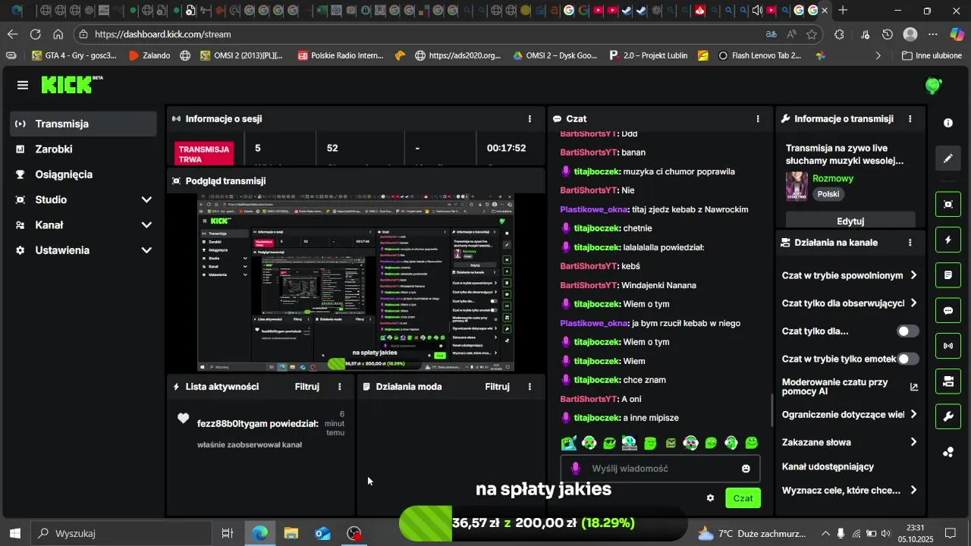Screen dimensions: 971x546
Task: Toggle the broadcast signal icon in right rail
Action: 948,346
